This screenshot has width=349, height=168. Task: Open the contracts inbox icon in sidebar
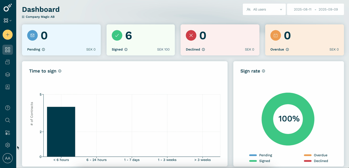pyautogui.click(x=8, y=62)
